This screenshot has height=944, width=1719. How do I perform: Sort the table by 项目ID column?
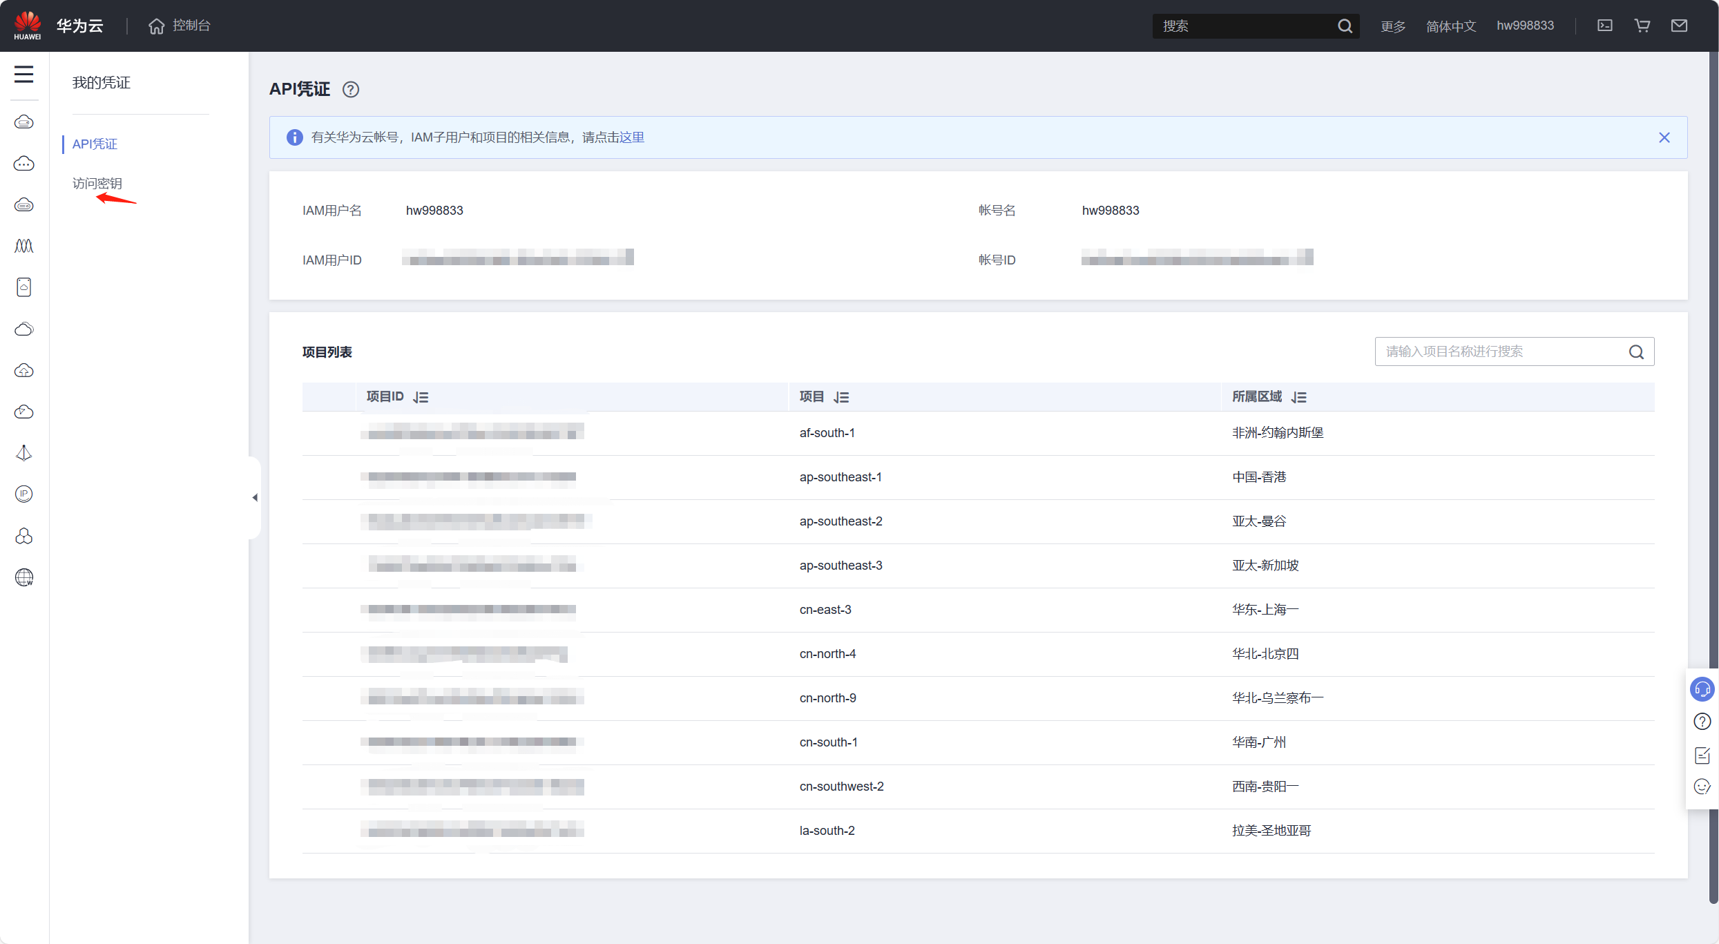pos(421,397)
